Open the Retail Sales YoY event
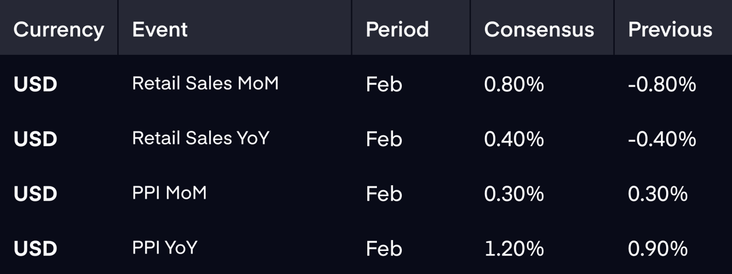Screen dimensions: 732x274 coord(201,138)
